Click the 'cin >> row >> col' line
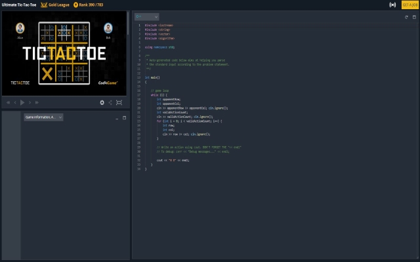 (186, 134)
